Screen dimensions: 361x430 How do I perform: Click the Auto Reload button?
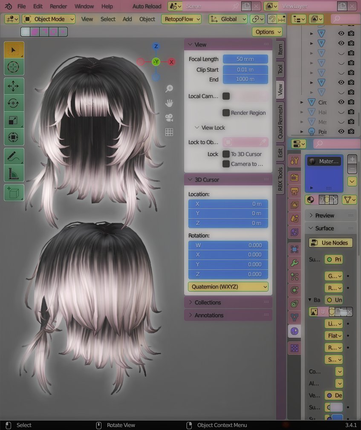point(147,6)
